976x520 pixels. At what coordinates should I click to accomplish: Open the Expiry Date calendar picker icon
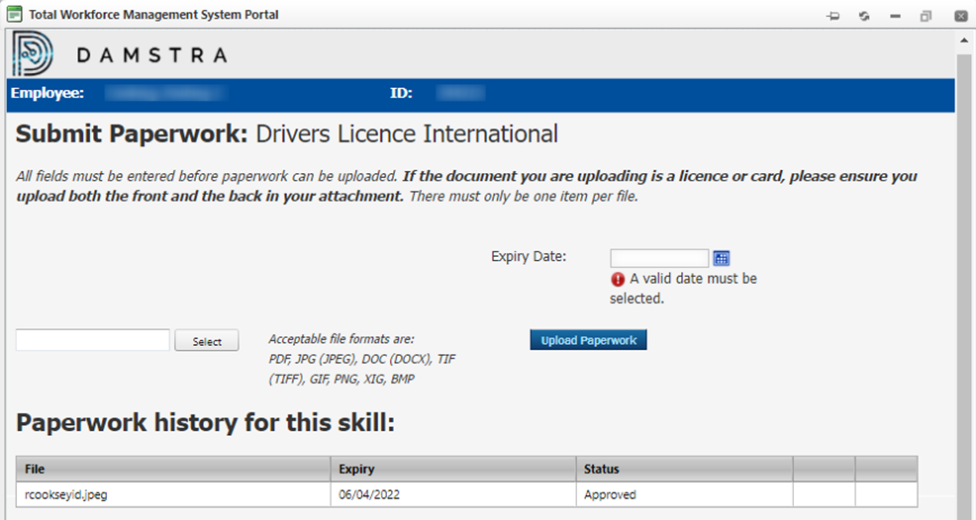[x=722, y=258]
